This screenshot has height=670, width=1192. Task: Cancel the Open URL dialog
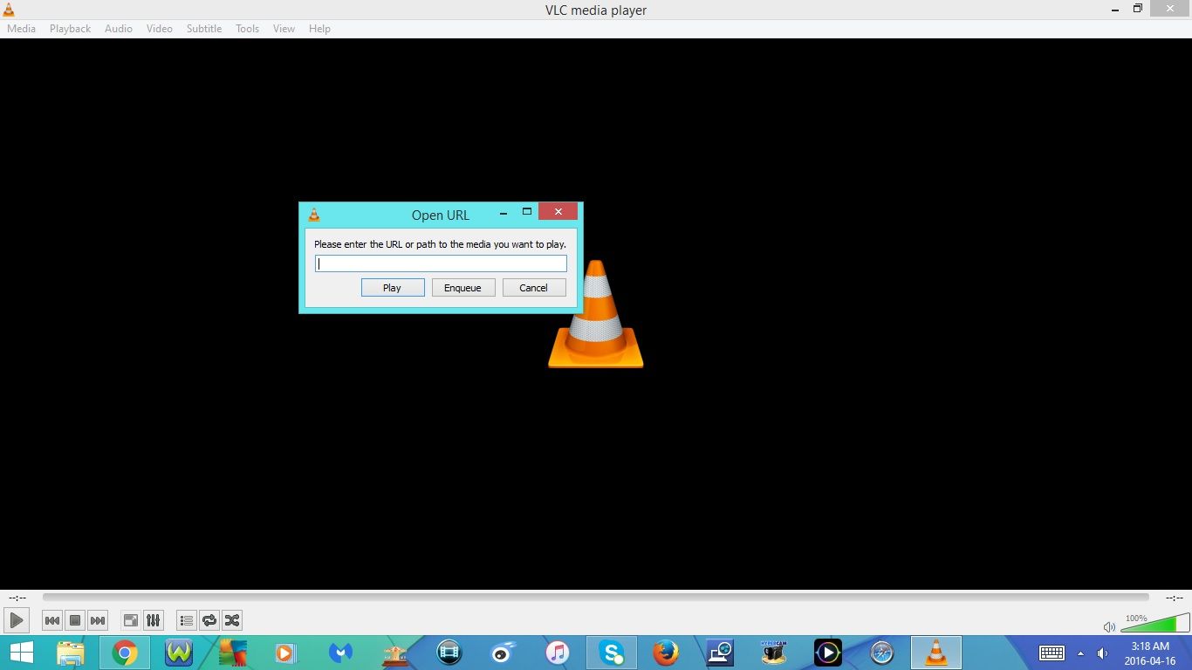click(533, 287)
